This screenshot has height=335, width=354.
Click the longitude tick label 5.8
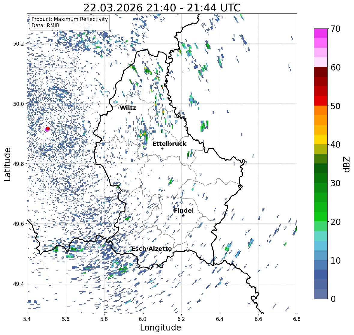104,319
